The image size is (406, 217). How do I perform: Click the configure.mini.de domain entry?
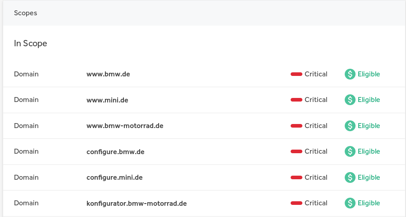tap(114, 177)
